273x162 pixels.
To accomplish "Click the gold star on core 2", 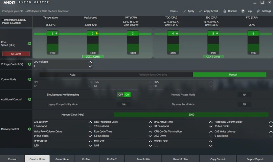I will click(x=97, y=34).
